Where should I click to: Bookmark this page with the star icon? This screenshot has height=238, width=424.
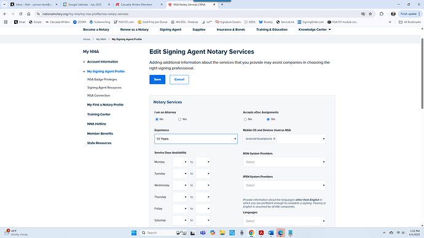click(371, 13)
